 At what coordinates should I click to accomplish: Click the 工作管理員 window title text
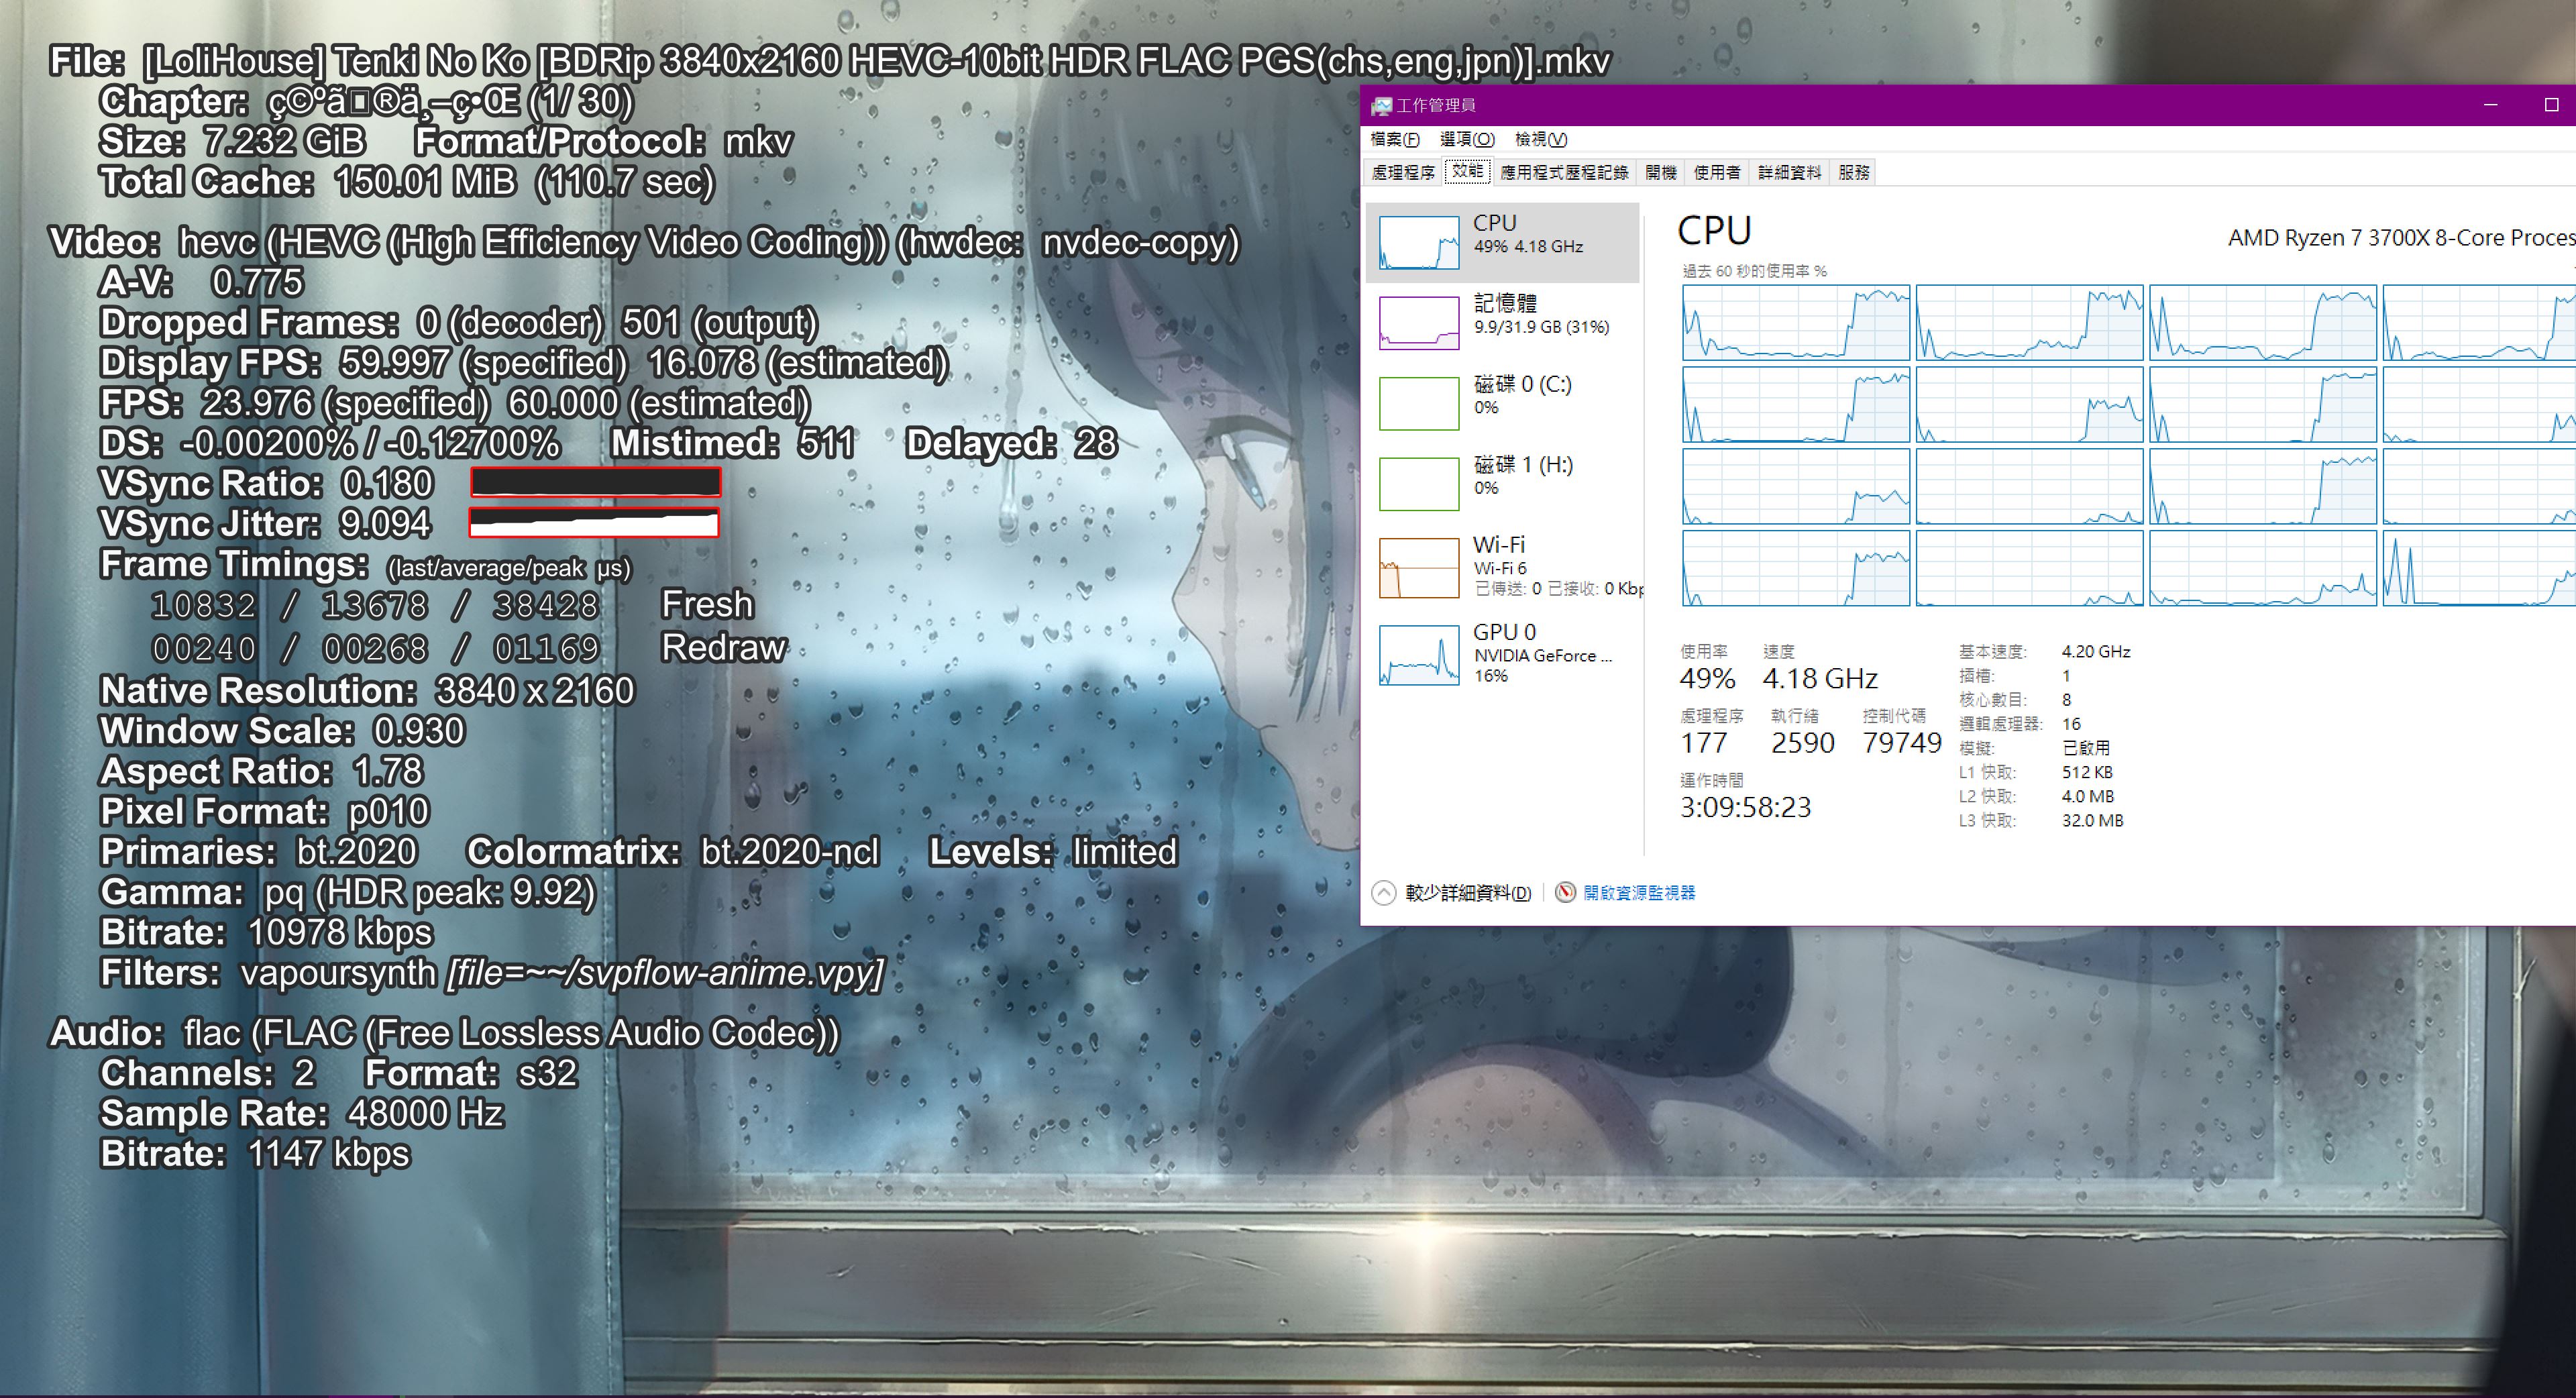(1435, 105)
